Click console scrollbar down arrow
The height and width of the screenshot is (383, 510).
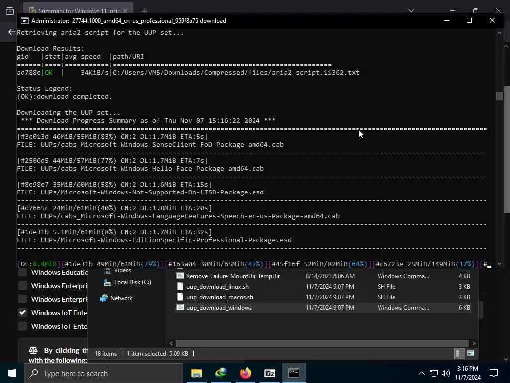tap(499, 264)
